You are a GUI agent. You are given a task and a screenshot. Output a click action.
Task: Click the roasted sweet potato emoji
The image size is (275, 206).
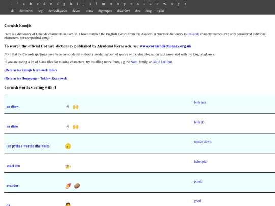click(68, 186)
